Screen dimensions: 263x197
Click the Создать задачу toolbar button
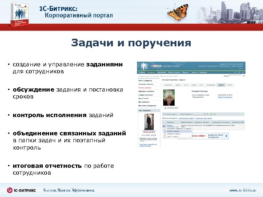[x=169, y=115]
